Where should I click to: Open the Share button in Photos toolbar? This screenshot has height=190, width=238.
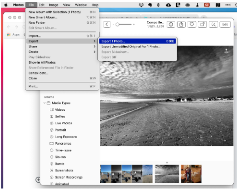[181, 25]
